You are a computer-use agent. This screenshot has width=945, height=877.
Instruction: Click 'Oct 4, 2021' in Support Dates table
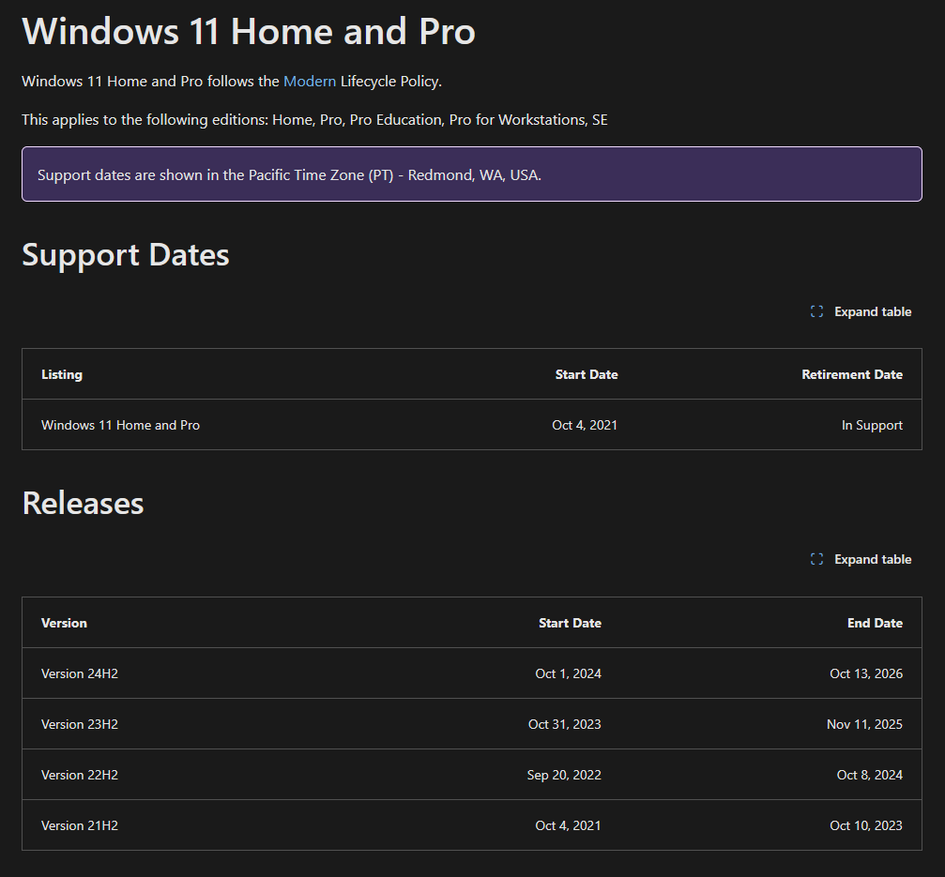pyautogui.click(x=585, y=425)
